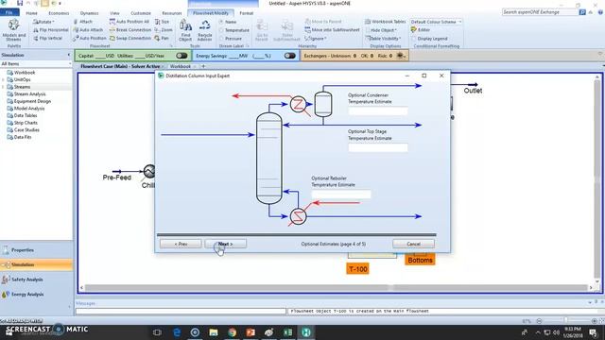605x340 pixels.
Task: Toggle the Auto Attach mode
Action: (88, 29)
